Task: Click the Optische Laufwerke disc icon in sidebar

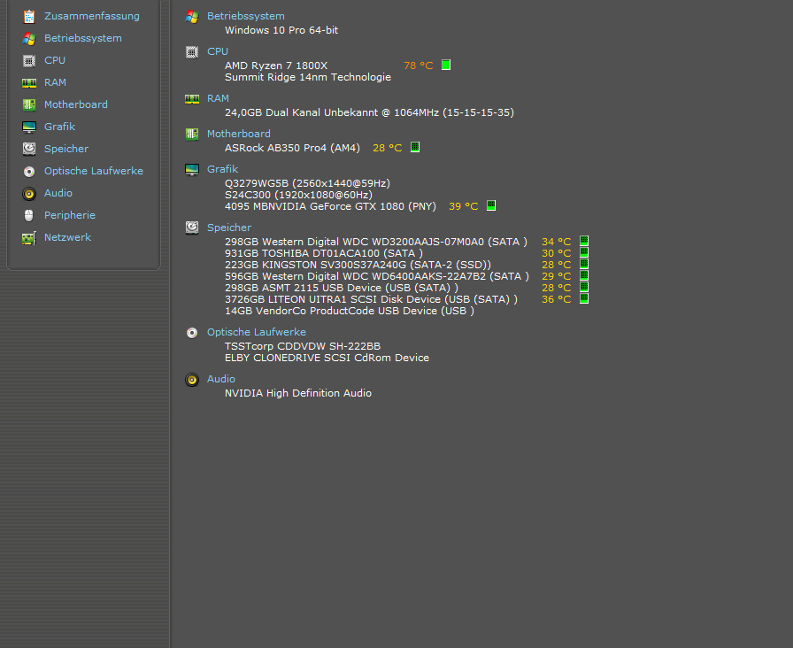Action: pyautogui.click(x=29, y=172)
